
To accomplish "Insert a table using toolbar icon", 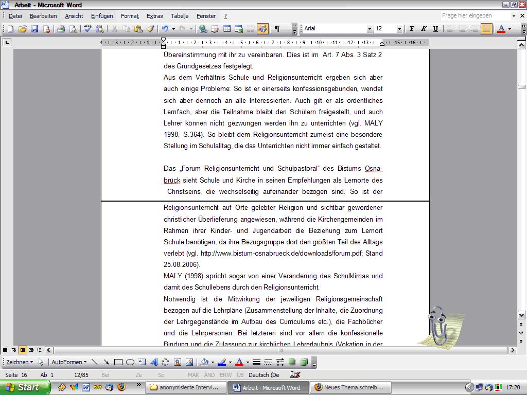I will coord(227,29).
